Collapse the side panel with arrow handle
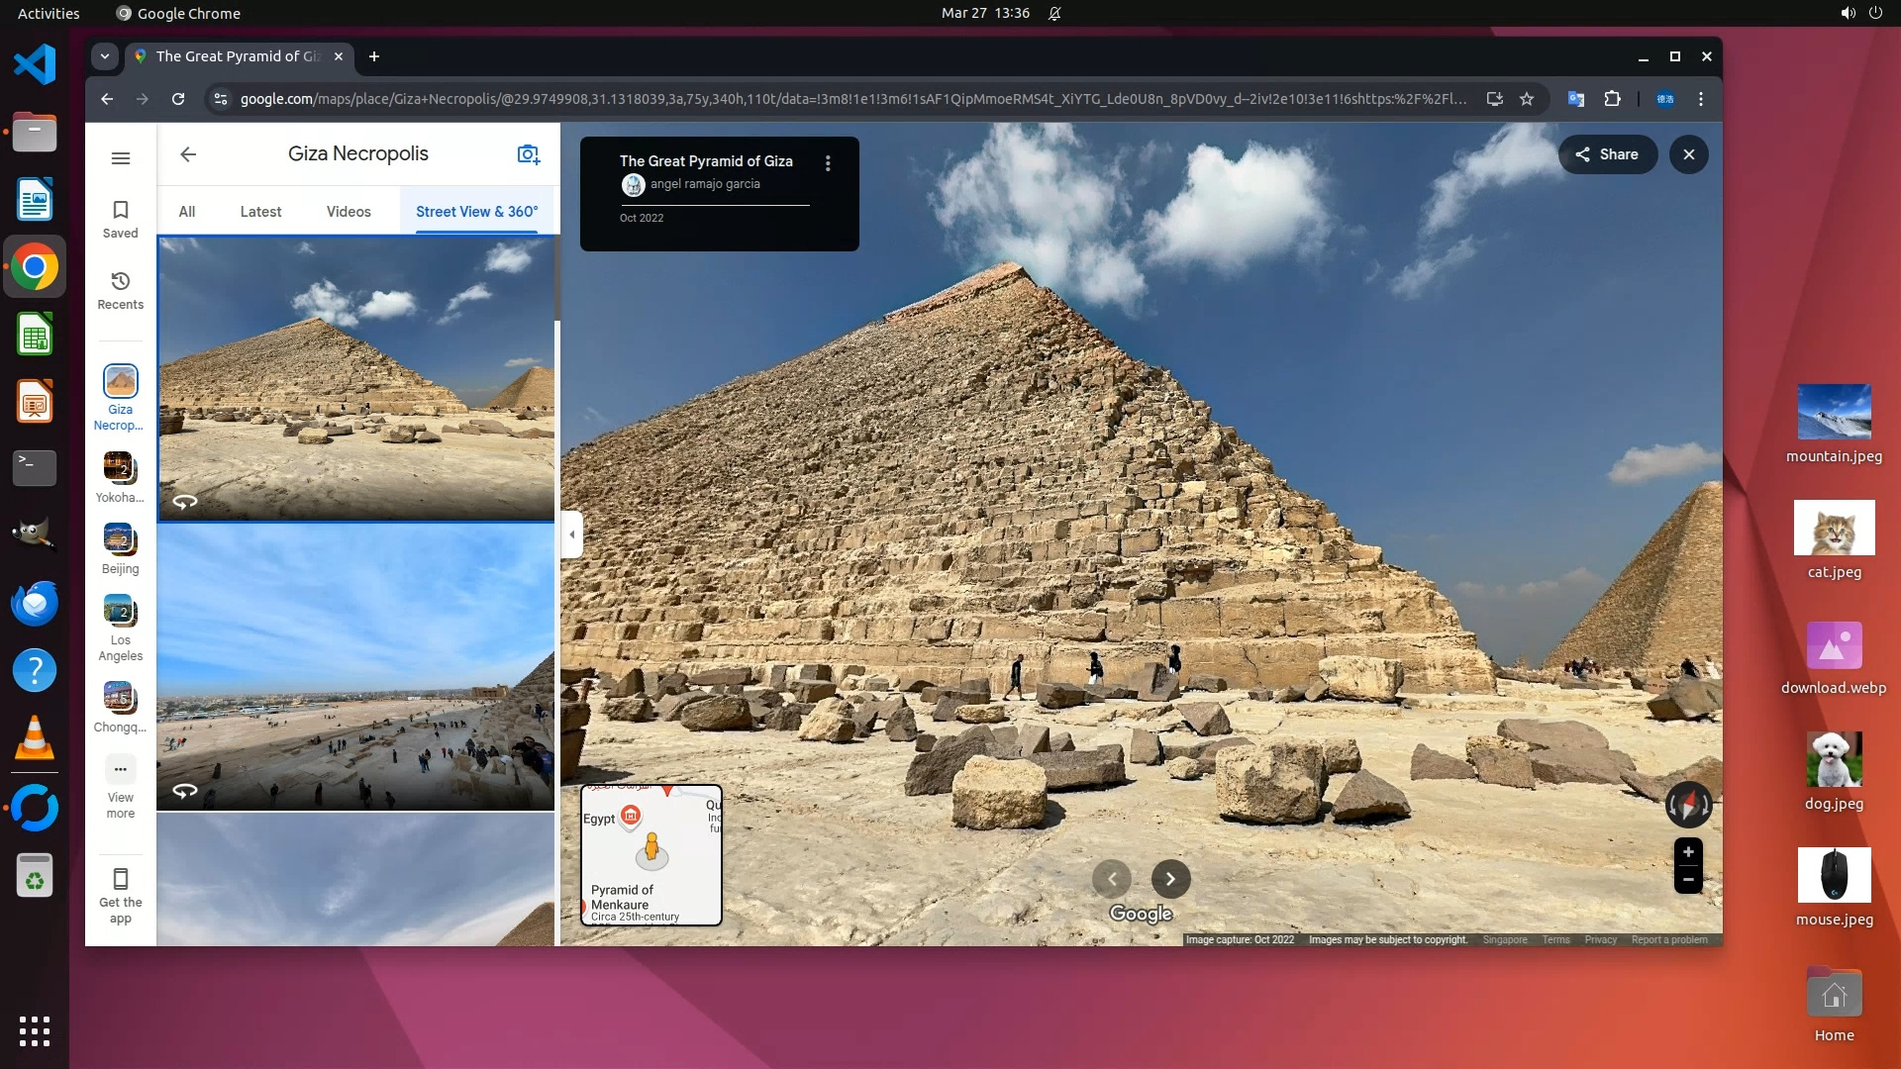 tap(571, 534)
